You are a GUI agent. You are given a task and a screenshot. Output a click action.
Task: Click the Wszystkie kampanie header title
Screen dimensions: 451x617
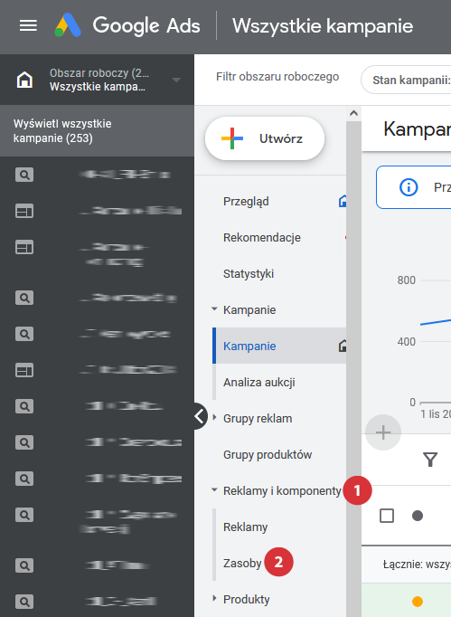coord(323,26)
